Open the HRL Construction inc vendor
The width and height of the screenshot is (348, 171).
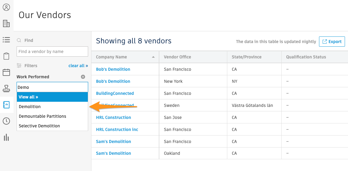tap(117, 129)
